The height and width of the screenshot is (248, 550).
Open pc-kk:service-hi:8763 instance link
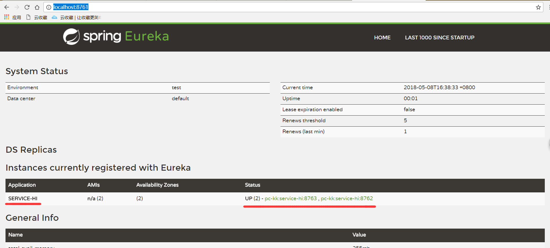[x=291, y=198]
